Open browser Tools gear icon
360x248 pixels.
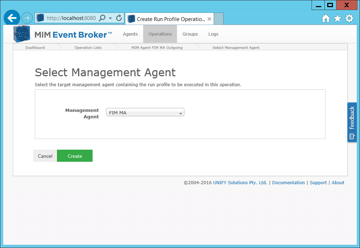(349, 18)
